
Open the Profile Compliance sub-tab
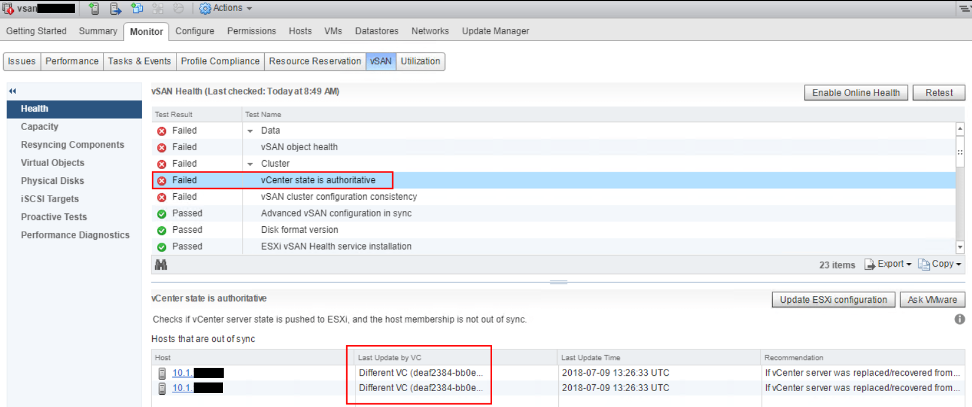point(221,61)
